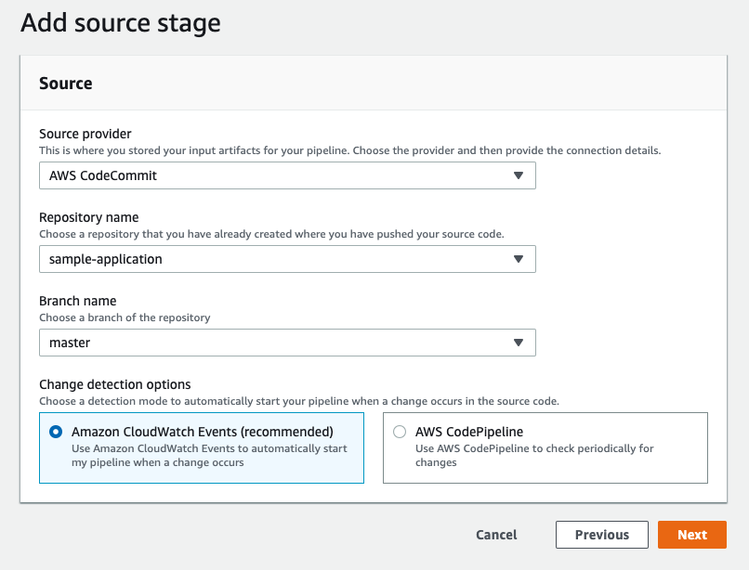Screen dimensions: 749x570
Task: Select the Amazon CloudWatch Events radio button
Action: [56, 432]
